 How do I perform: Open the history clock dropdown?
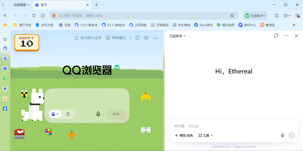click(x=287, y=16)
